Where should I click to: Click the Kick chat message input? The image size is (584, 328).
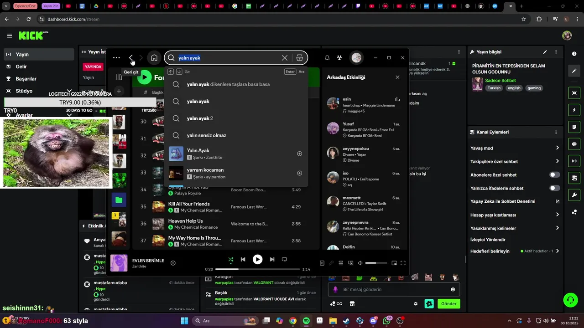click(394, 289)
